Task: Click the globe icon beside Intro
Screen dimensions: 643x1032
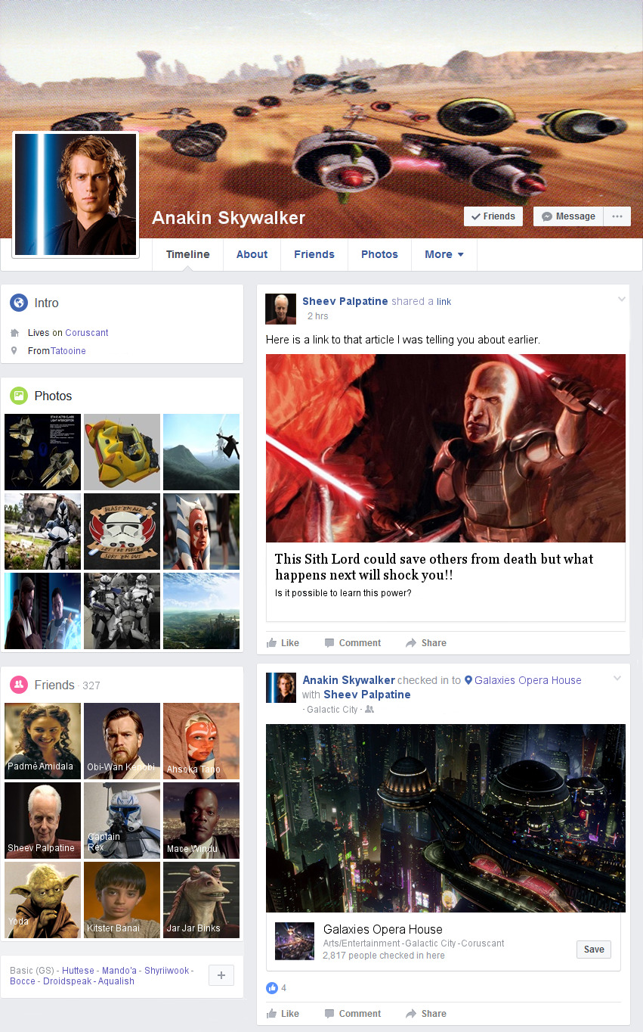Action: point(19,303)
